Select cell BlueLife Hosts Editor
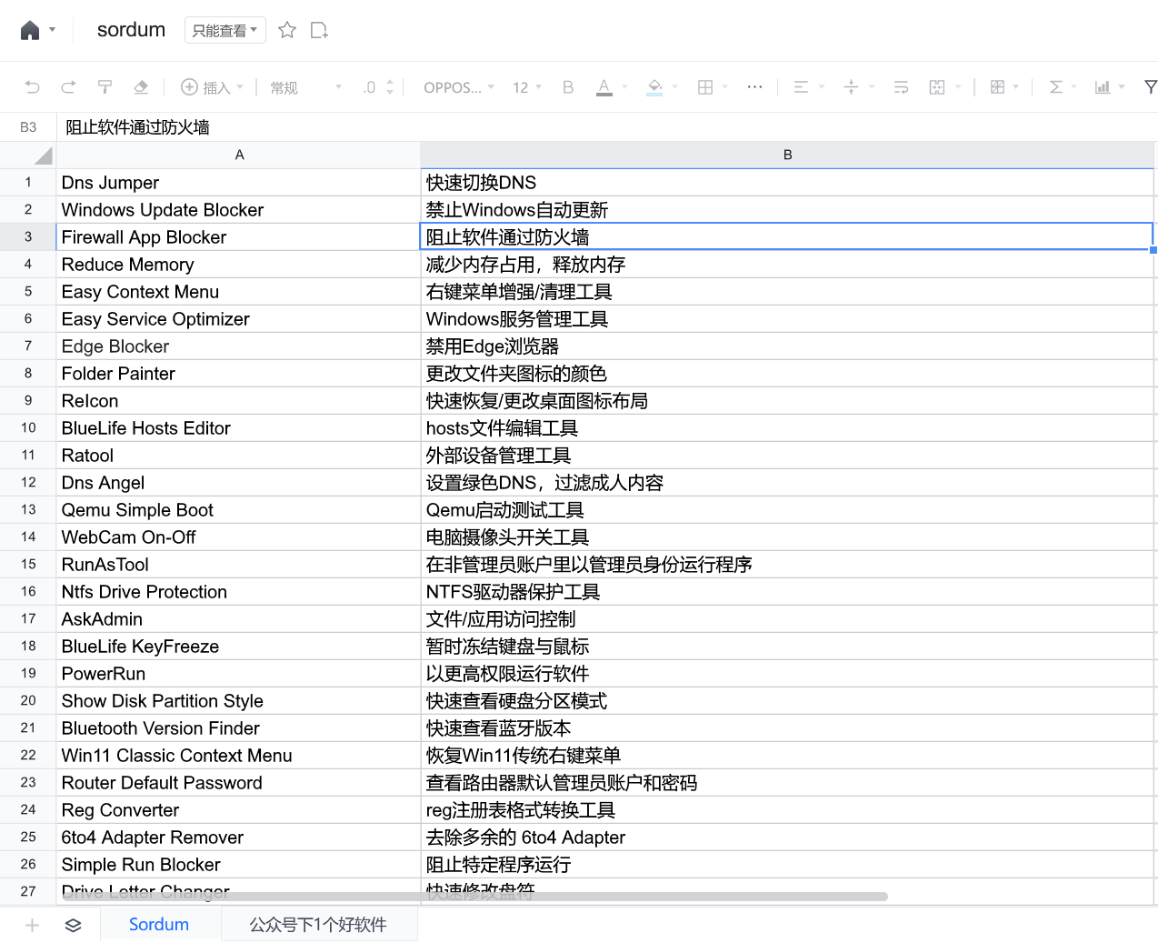 (x=239, y=428)
